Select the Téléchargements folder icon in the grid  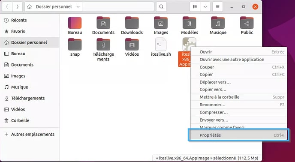[103, 45]
